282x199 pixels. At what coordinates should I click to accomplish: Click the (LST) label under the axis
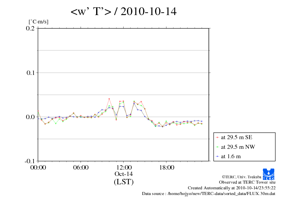pos(124,182)
